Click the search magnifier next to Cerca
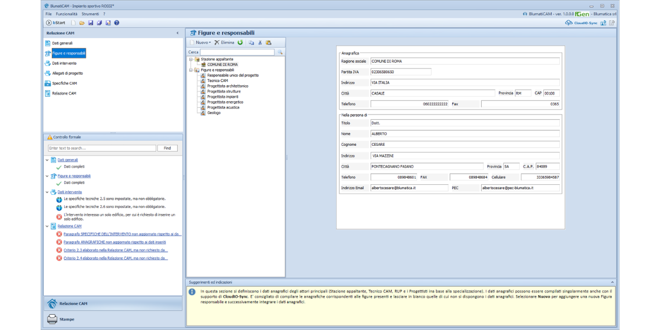 tap(279, 52)
